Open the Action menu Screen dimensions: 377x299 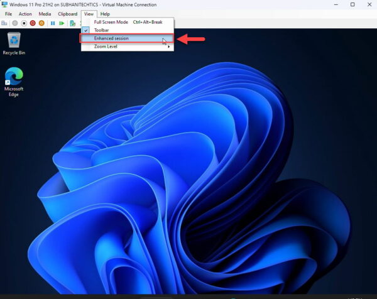25,14
